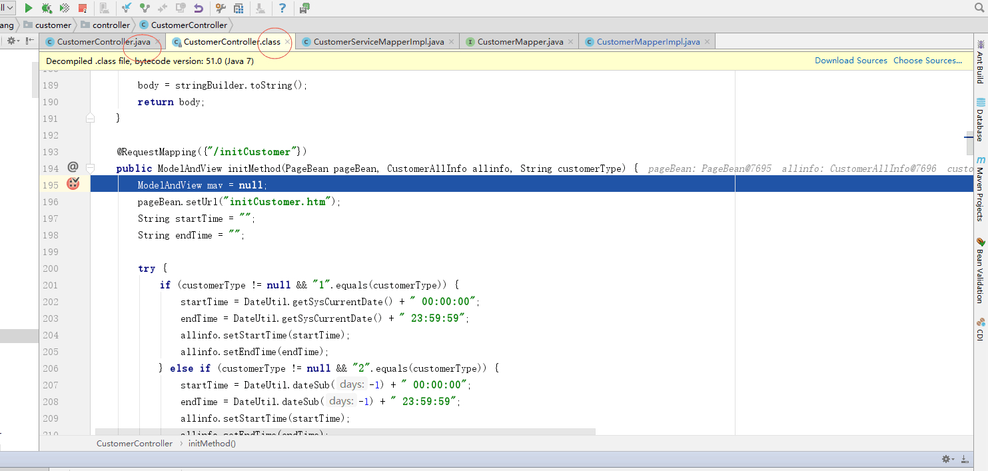Open the CDI tool window

980,330
